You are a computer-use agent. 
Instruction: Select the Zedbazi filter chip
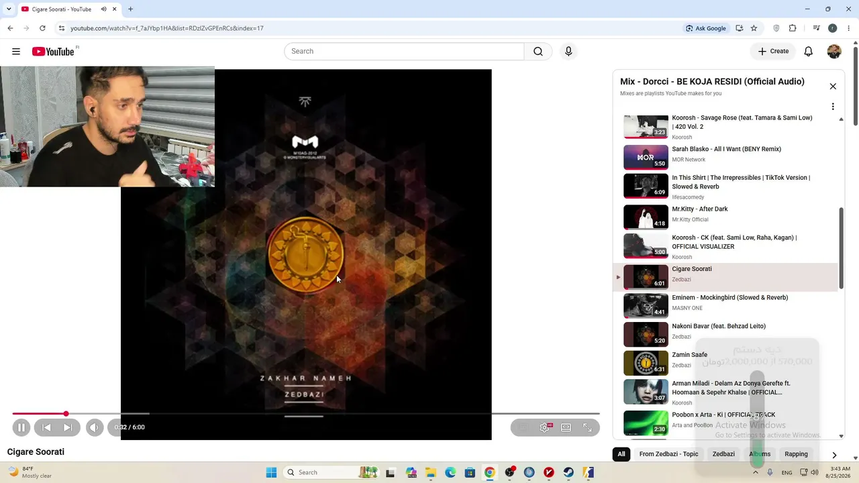coord(723,454)
